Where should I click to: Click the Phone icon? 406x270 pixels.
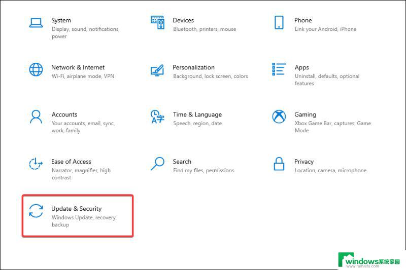coord(279,22)
